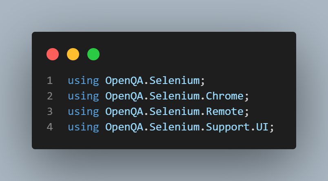This screenshot has height=181, width=328.
Task: Click the red close dot
Action: [x=53, y=54]
